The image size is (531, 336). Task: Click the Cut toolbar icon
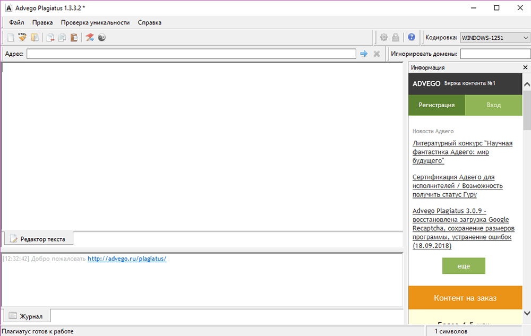tap(50, 37)
